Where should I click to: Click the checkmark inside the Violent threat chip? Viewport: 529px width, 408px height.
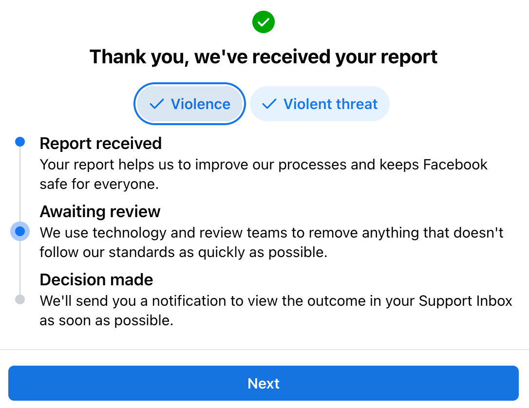[269, 104]
